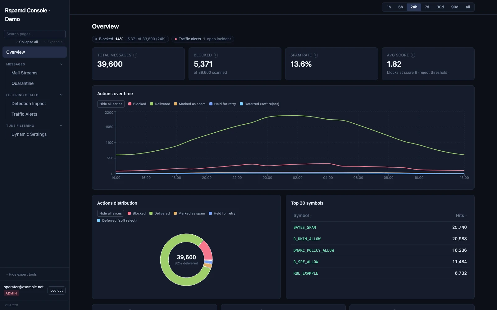Open info icon next to Spam Rate
497x310 pixels.
[x=316, y=55]
